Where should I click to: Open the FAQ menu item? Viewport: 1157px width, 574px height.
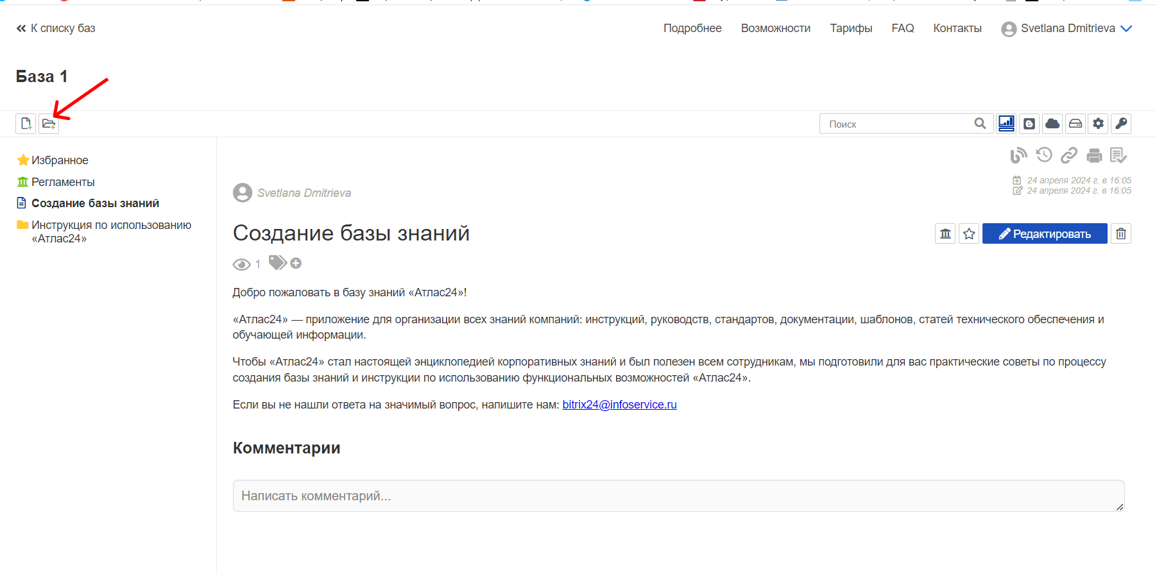click(903, 28)
